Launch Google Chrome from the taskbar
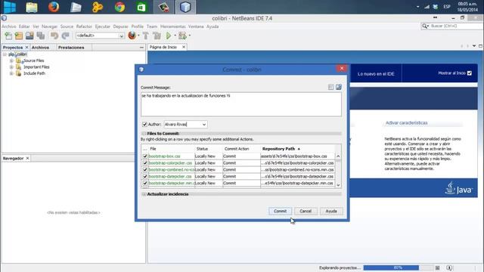 pos(119,7)
